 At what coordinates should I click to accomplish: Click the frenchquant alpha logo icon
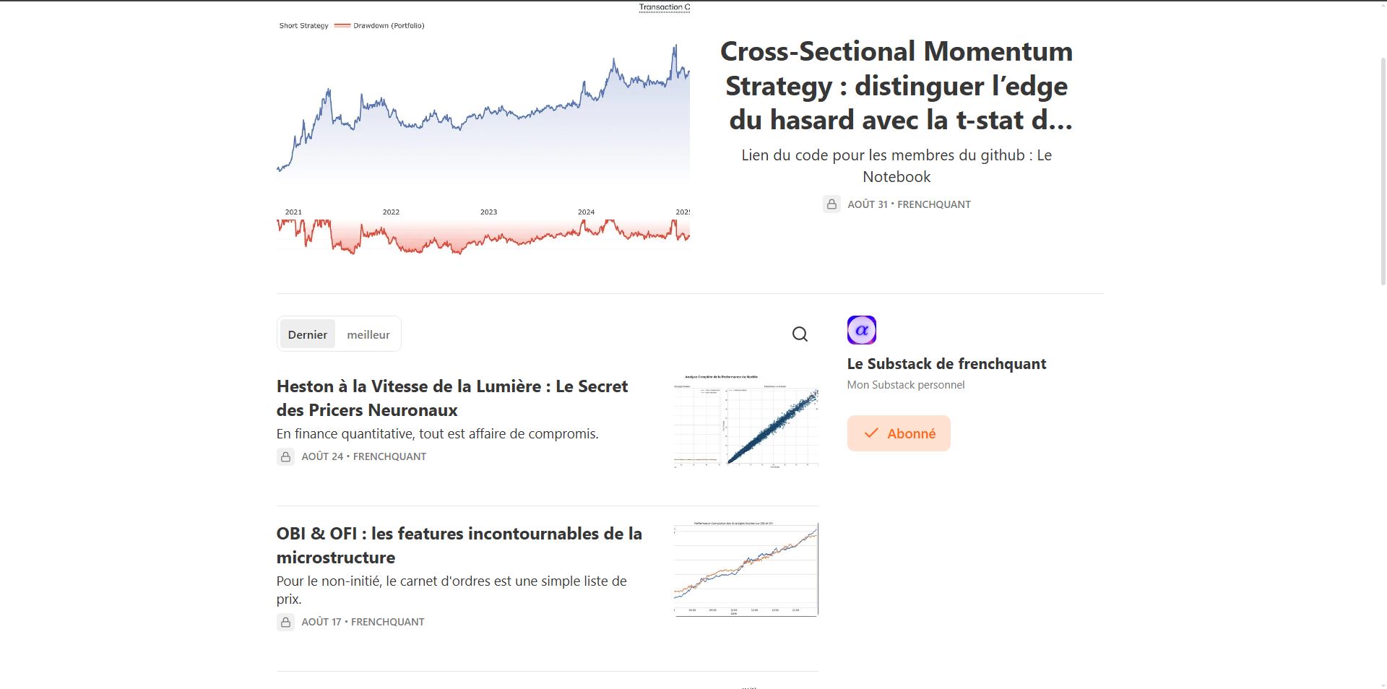click(861, 330)
